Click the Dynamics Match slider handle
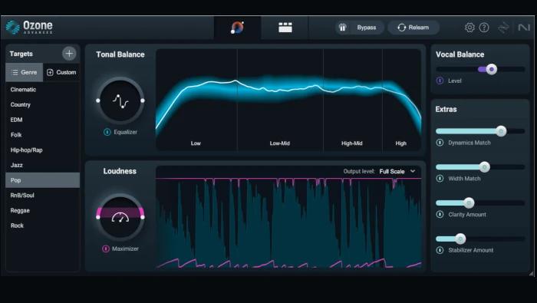 [x=501, y=130]
